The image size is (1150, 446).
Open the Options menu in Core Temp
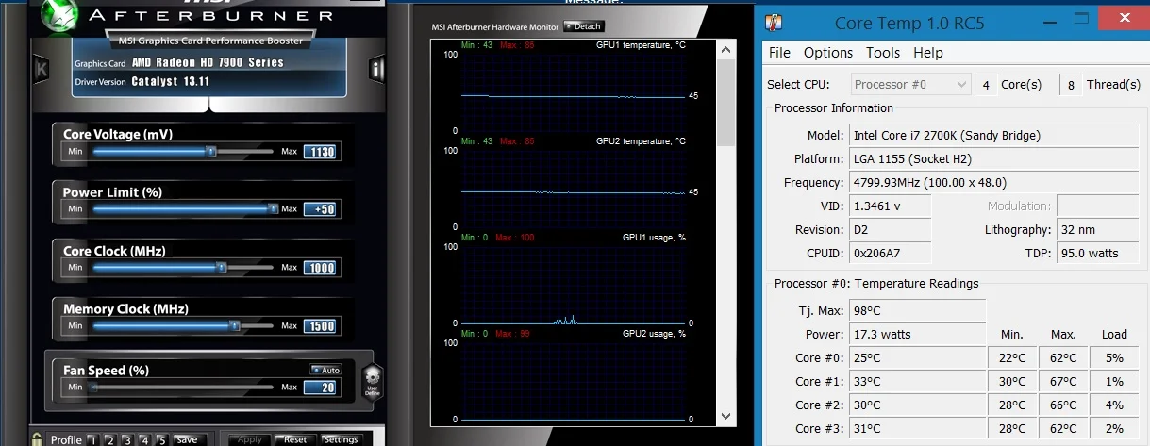[x=828, y=53]
